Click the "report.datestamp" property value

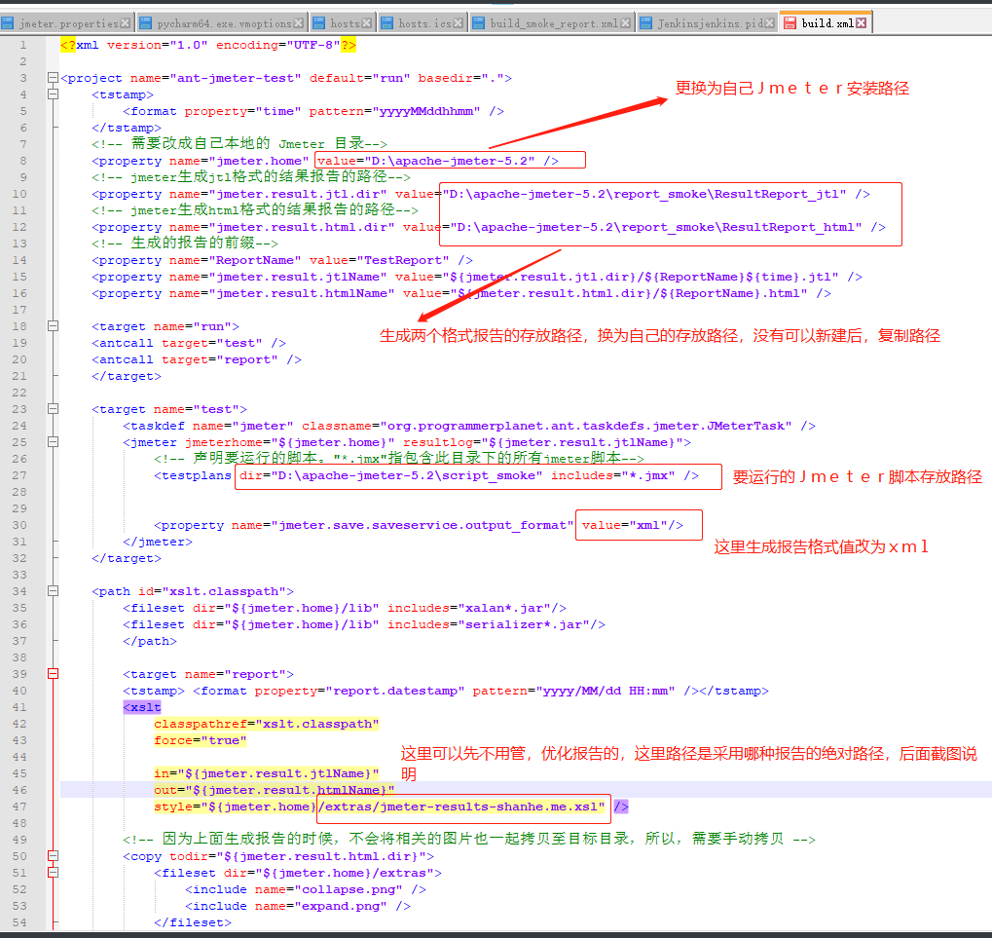(x=395, y=691)
